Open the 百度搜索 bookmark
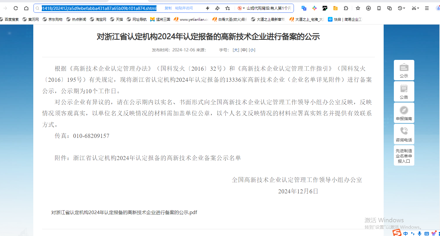The image size is (440, 236). click(9, 20)
